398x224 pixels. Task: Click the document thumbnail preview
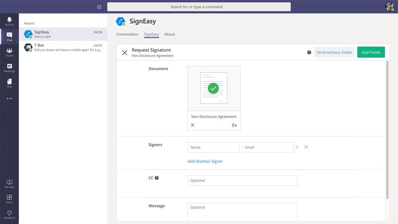point(214,88)
